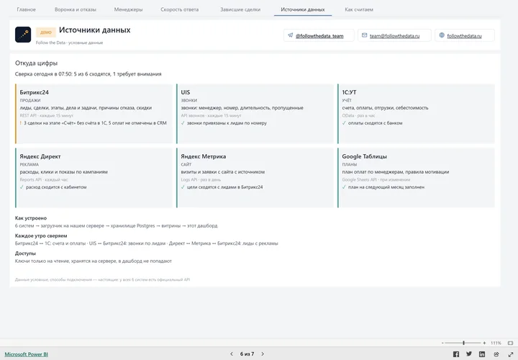Click the Google Sheets API · при изменении text
This screenshot has height=360, width=518.
376,179
